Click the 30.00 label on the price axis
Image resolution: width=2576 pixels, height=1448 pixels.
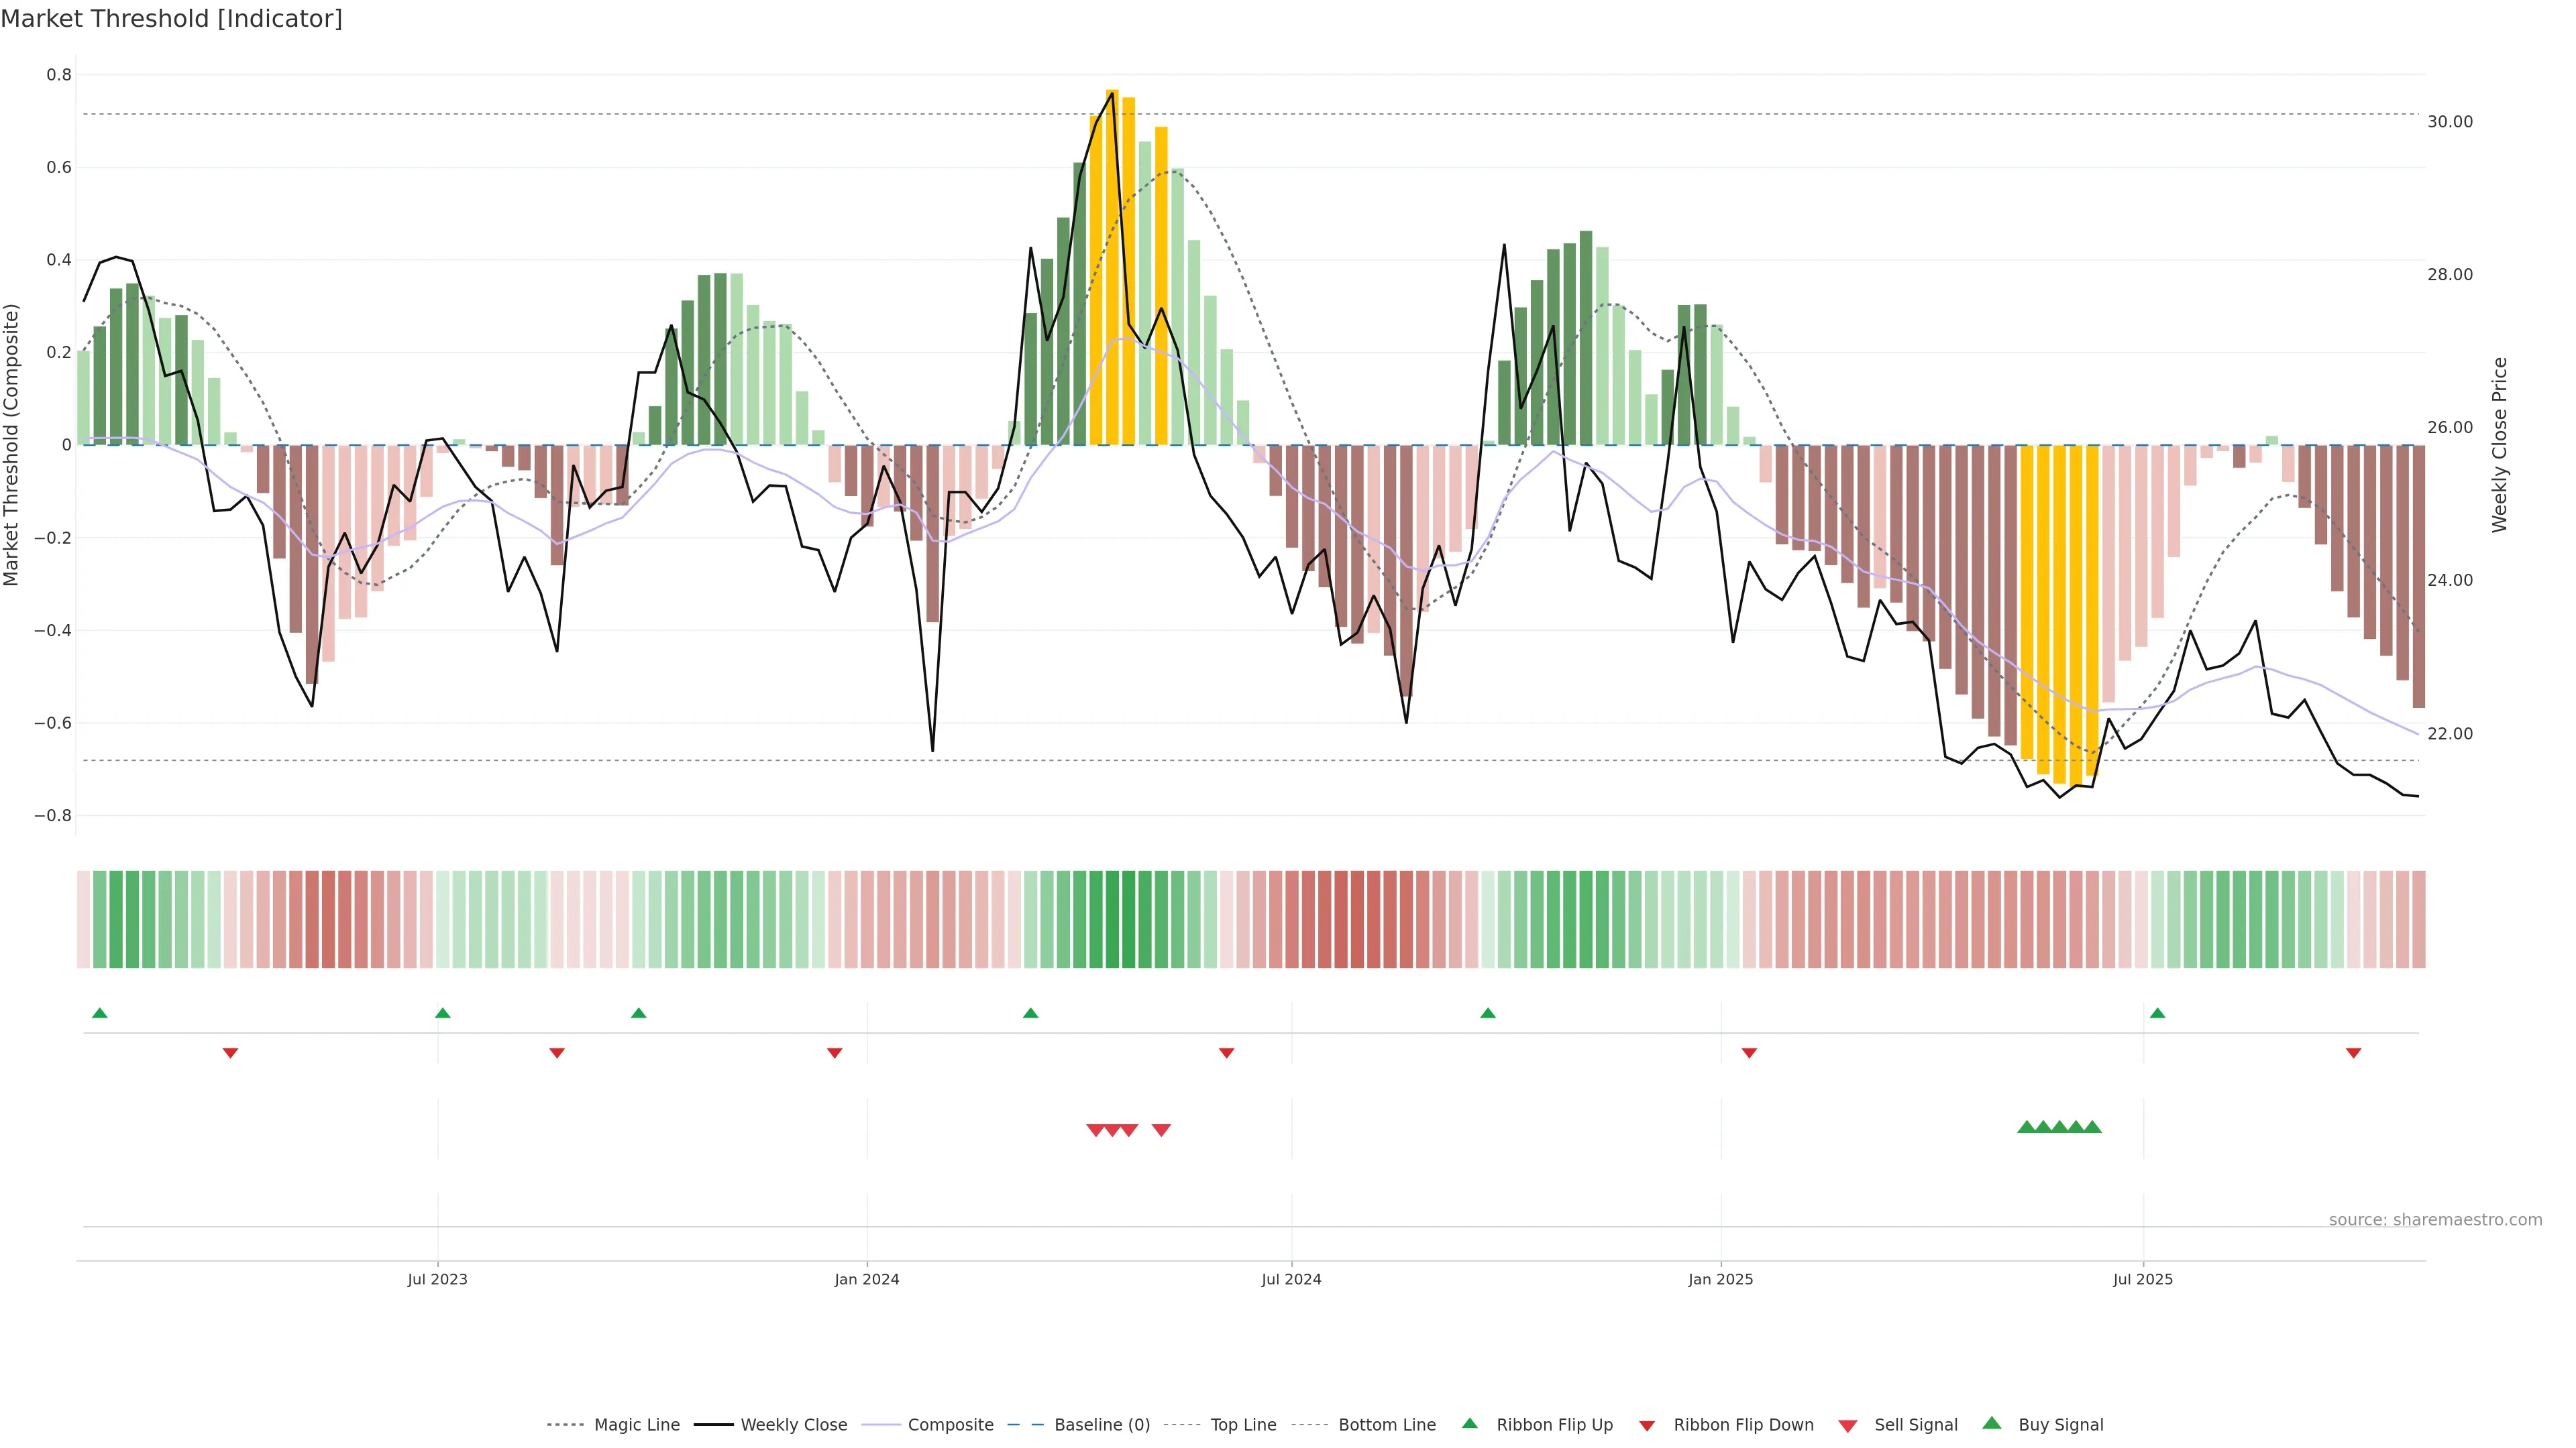2450,122
